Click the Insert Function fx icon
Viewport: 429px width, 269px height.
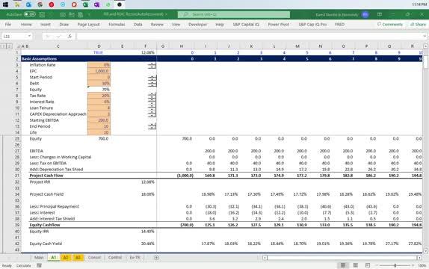pos(70,36)
